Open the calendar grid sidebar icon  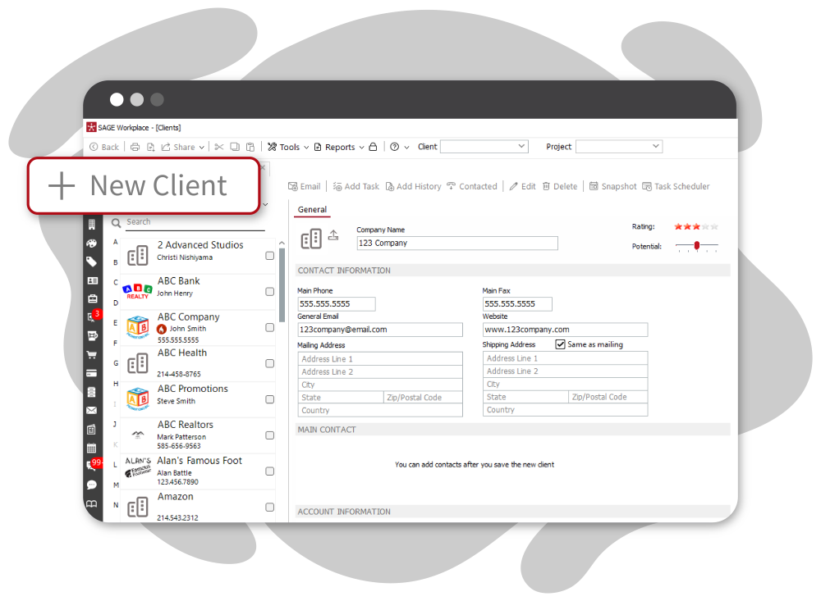click(x=91, y=448)
